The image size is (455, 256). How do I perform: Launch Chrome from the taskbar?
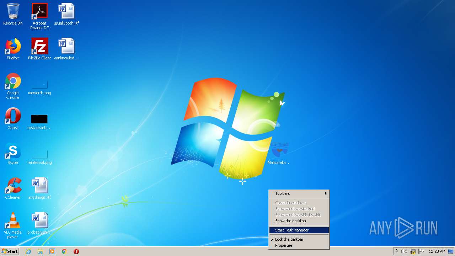(64, 251)
